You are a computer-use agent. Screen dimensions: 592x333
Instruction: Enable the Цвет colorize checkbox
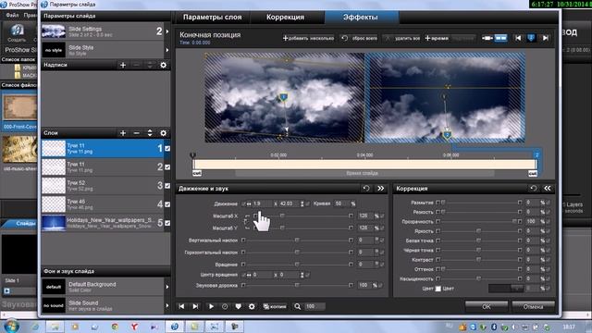coord(438,289)
